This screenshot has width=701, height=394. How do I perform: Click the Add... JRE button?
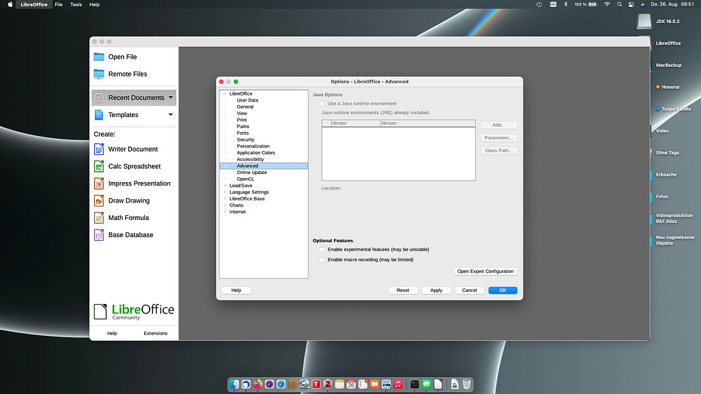pyautogui.click(x=499, y=125)
